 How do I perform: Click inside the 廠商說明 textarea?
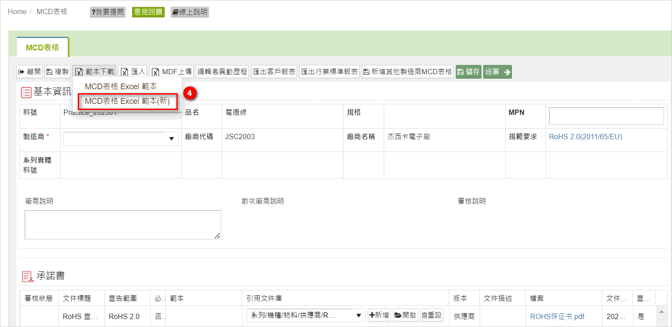(x=123, y=225)
